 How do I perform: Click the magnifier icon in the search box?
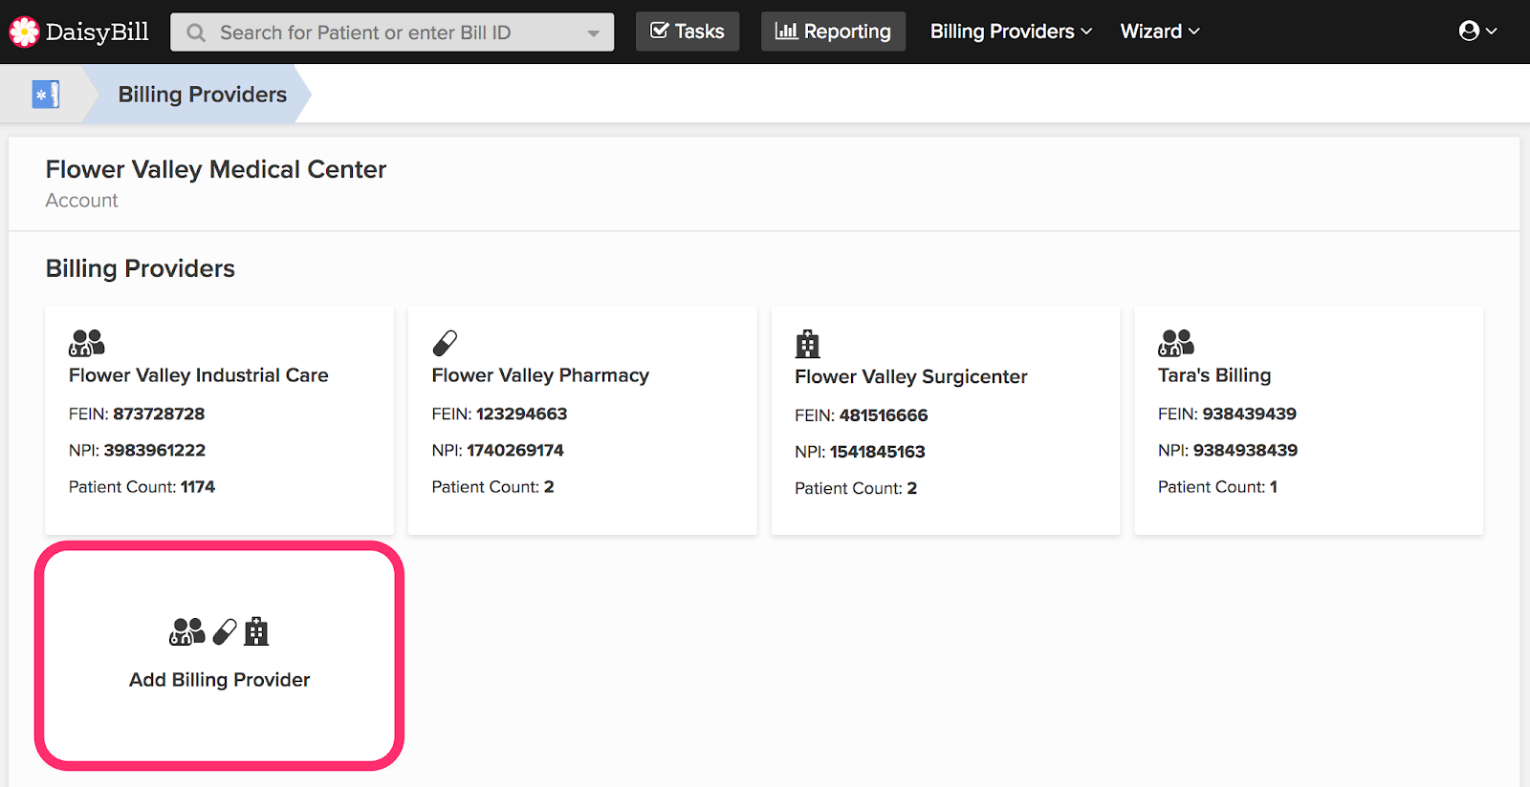coord(196,32)
